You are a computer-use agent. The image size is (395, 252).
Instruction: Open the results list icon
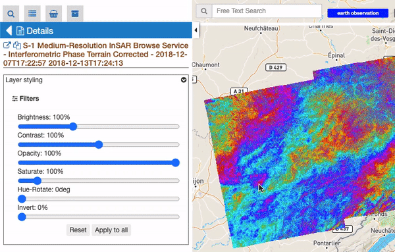(x=32, y=14)
